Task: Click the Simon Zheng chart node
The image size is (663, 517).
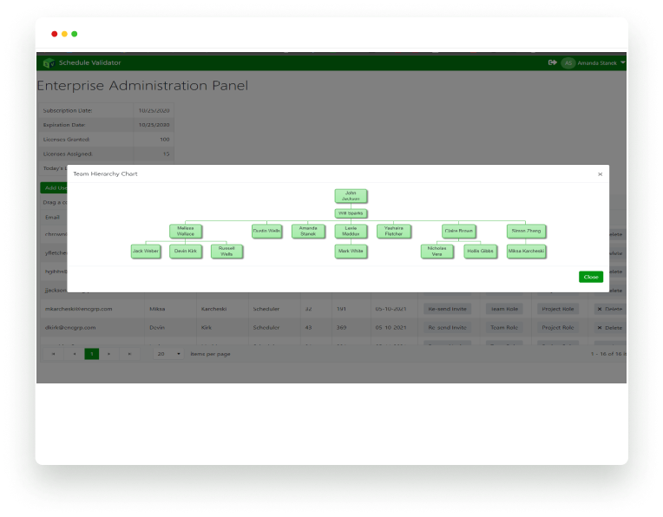Action: coord(526,232)
